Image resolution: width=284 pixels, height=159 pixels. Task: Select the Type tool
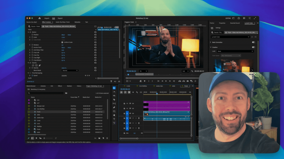pyautogui.click(x=114, y=119)
